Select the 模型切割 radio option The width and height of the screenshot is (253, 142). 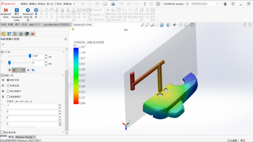(x=8, y=80)
